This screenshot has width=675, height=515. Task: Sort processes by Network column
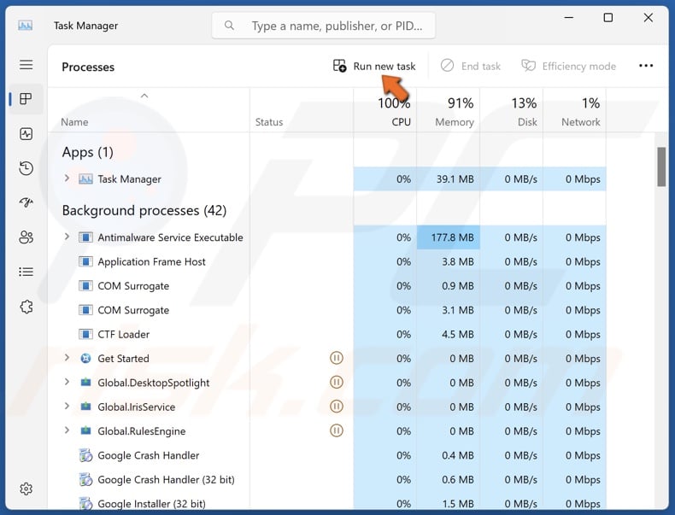[575, 111]
